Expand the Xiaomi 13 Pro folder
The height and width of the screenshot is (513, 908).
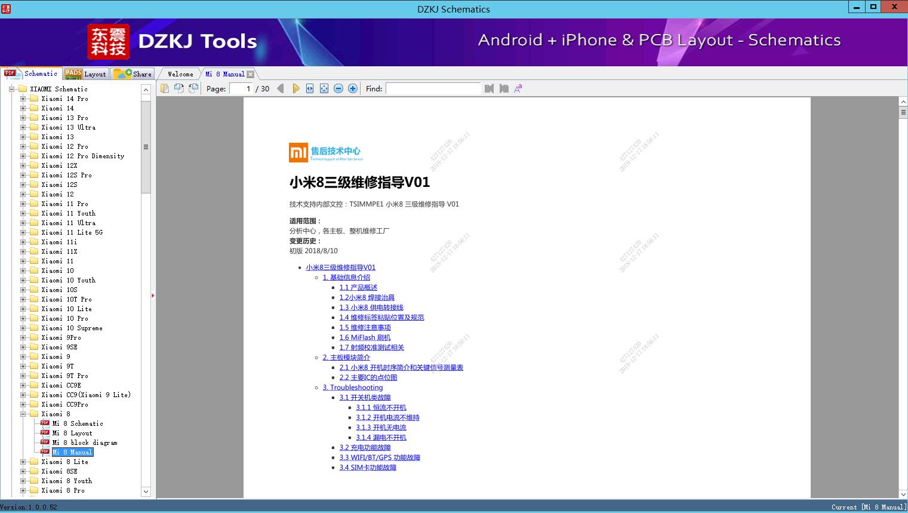click(x=23, y=118)
